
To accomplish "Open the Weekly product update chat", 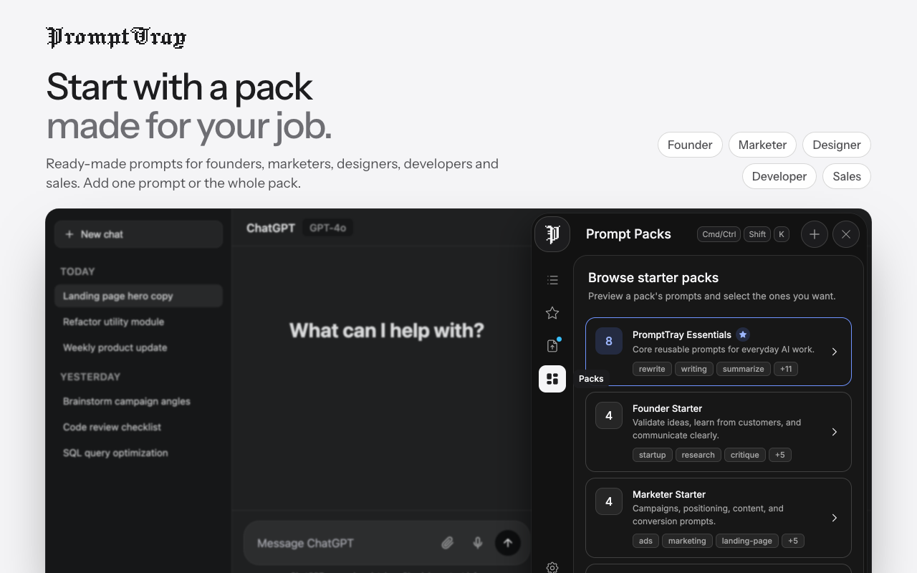I will pyautogui.click(x=139, y=347).
